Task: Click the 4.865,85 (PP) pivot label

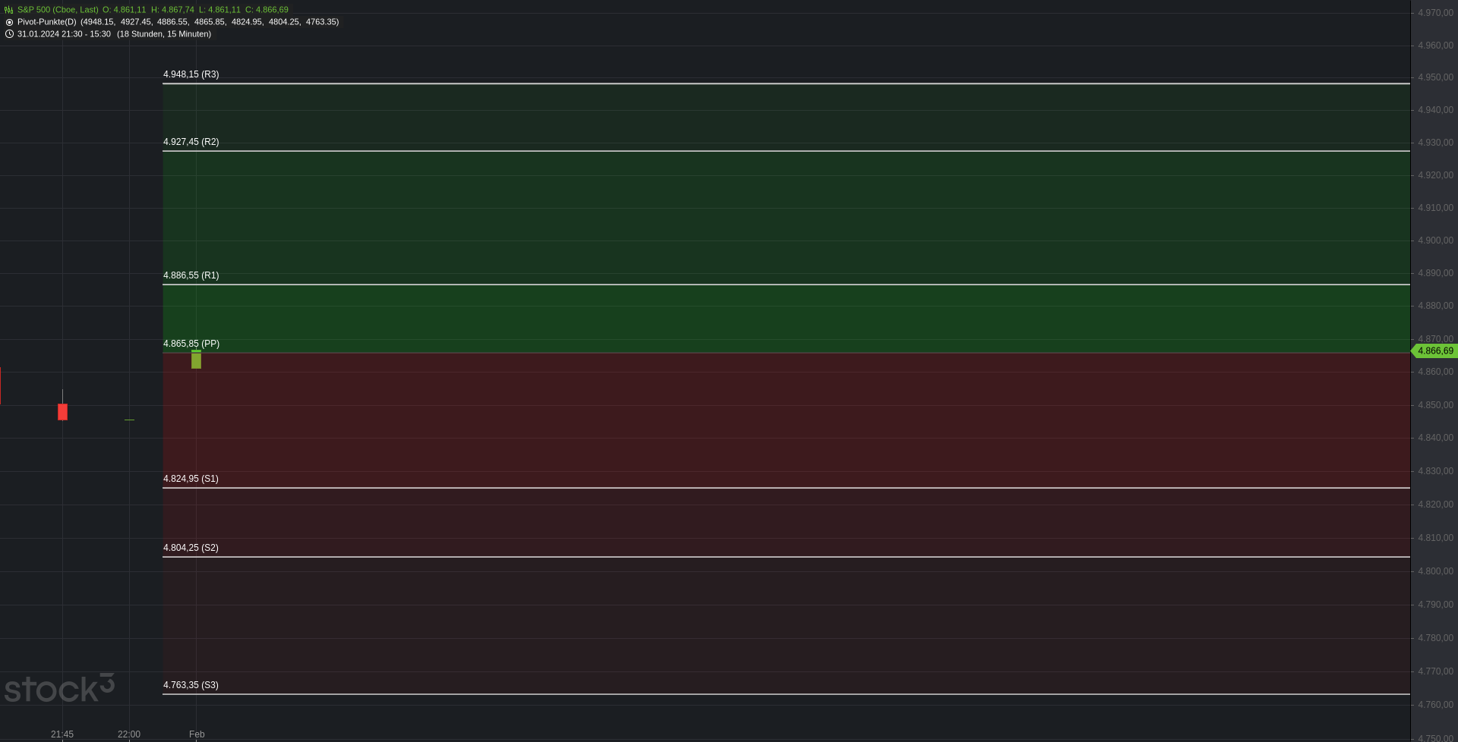Action: point(191,344)
